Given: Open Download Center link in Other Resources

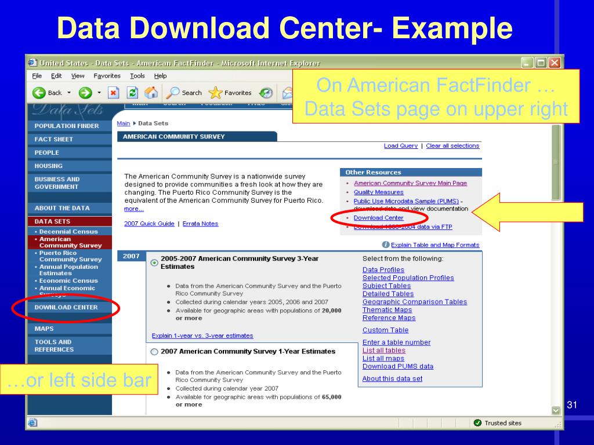Looking at the screenshot, I should pyautogui.click(x=378, y=218).
